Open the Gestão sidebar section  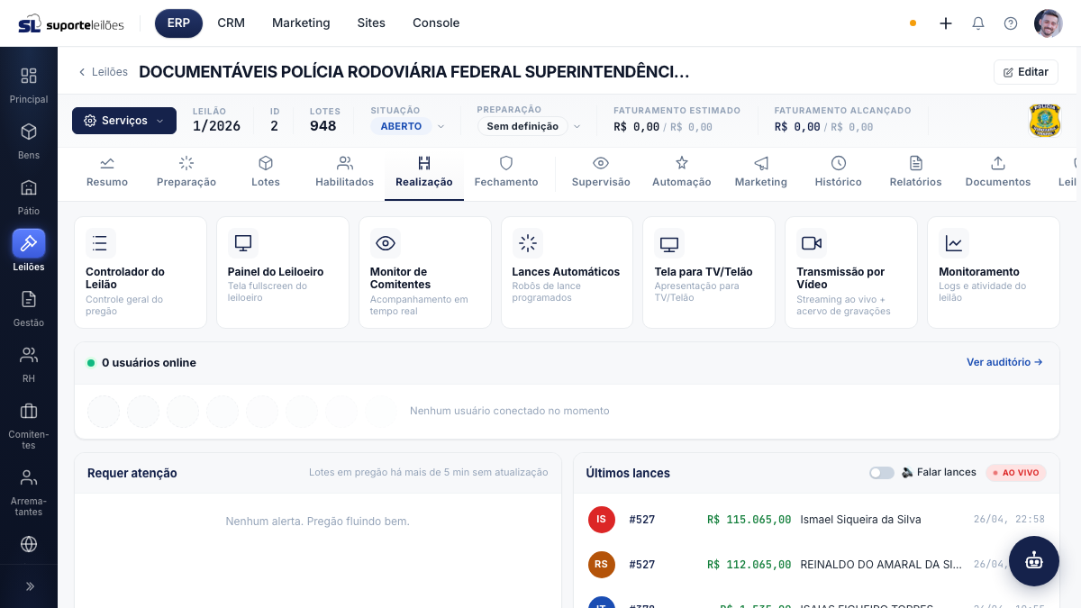(29, 308)
